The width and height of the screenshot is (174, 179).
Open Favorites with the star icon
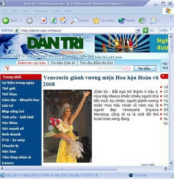pos(96,21)
